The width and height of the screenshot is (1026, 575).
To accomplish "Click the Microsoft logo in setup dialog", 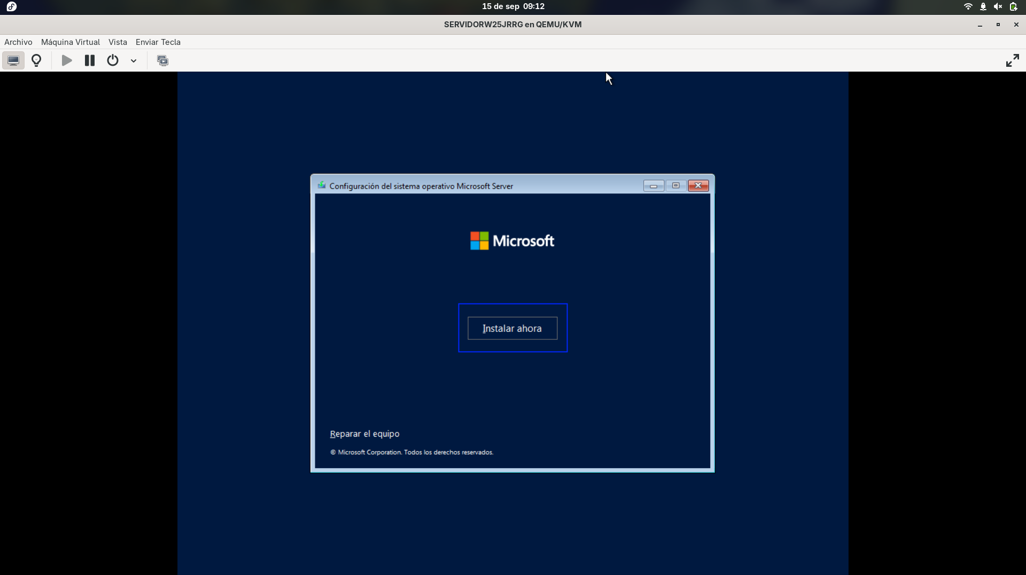I will click(x=512, y=241).
